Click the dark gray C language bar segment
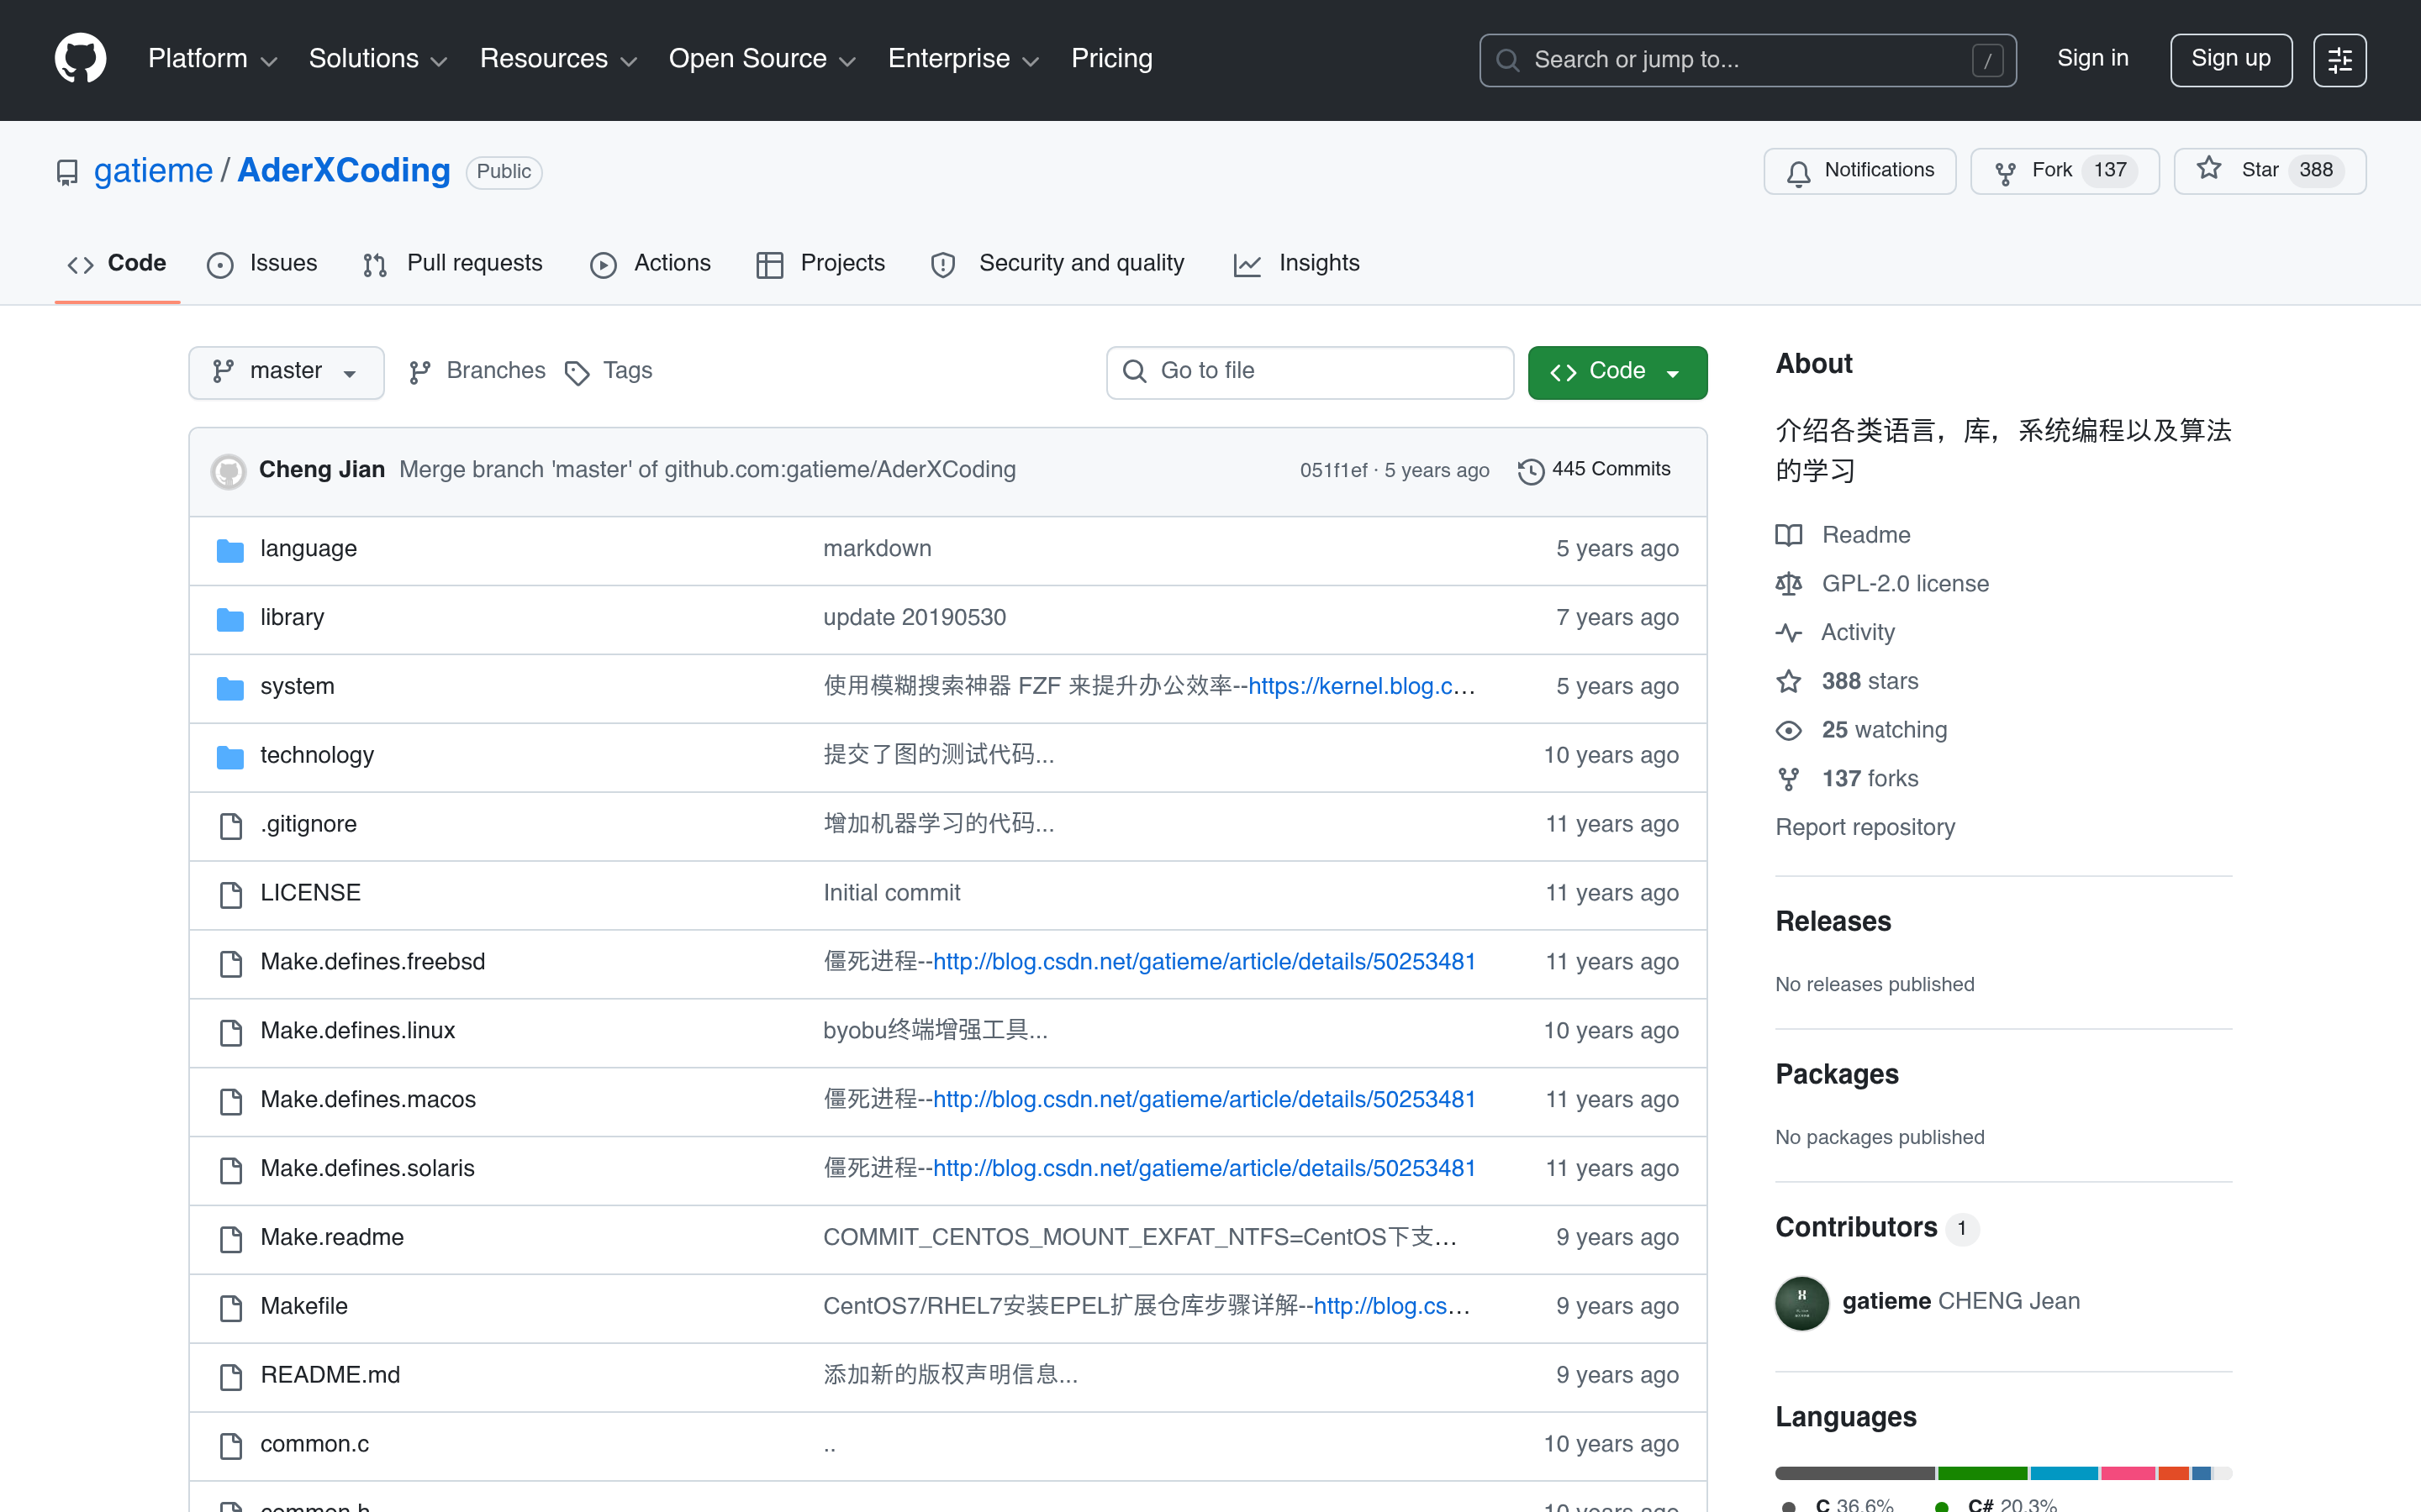The height and width of the screenshot is (1512, 2421). pos(1854,1473)
